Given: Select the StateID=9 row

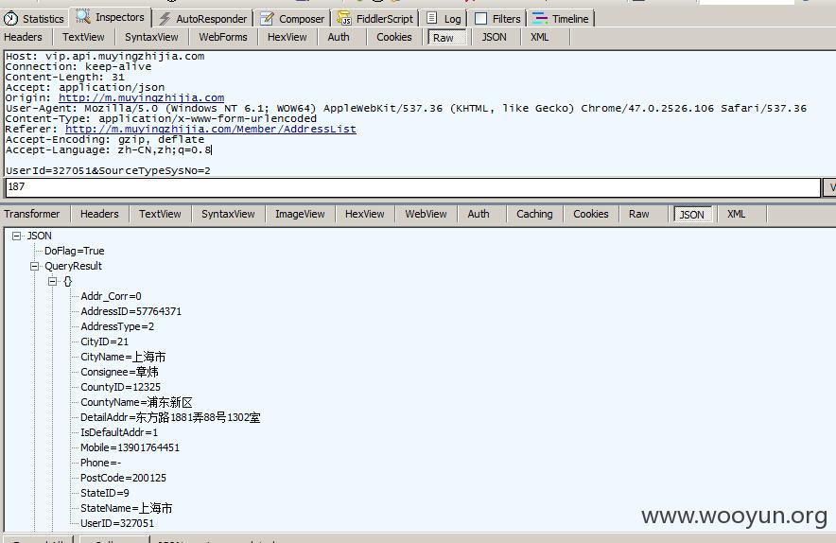Looking at the screenshot, I should point(104,493).
